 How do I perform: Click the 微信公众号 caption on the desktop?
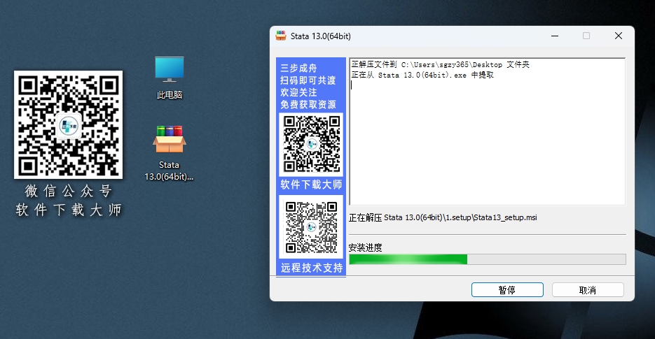pos(69,191)
